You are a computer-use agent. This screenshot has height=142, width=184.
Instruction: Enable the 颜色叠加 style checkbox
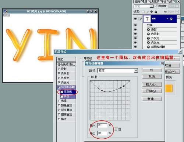pos(59,105)
